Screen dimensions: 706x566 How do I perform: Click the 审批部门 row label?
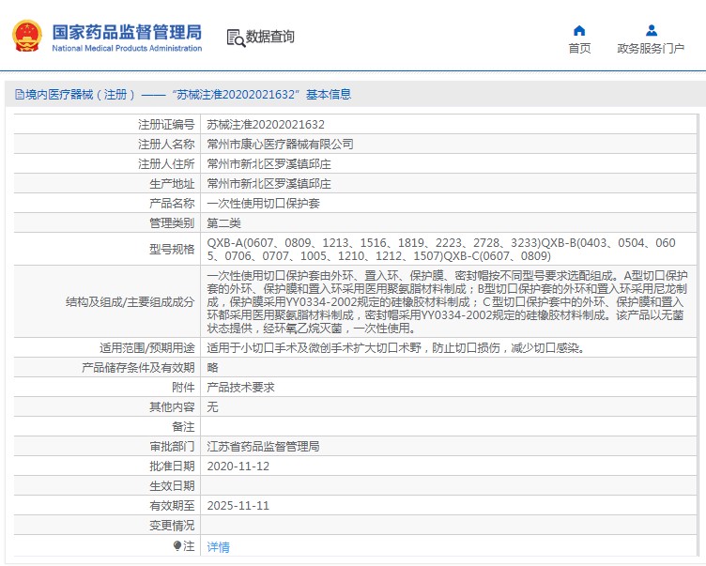(172, 446)
